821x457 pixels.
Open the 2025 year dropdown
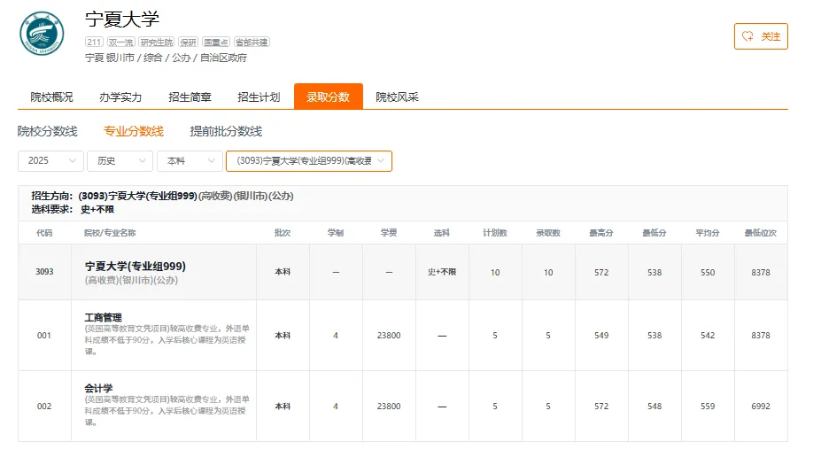click(x=50, y=160)
